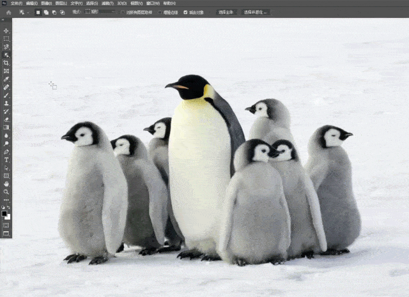Choose Add to selection mode
The width and height of the screenshot is (409, 297).
pos(46,12)
